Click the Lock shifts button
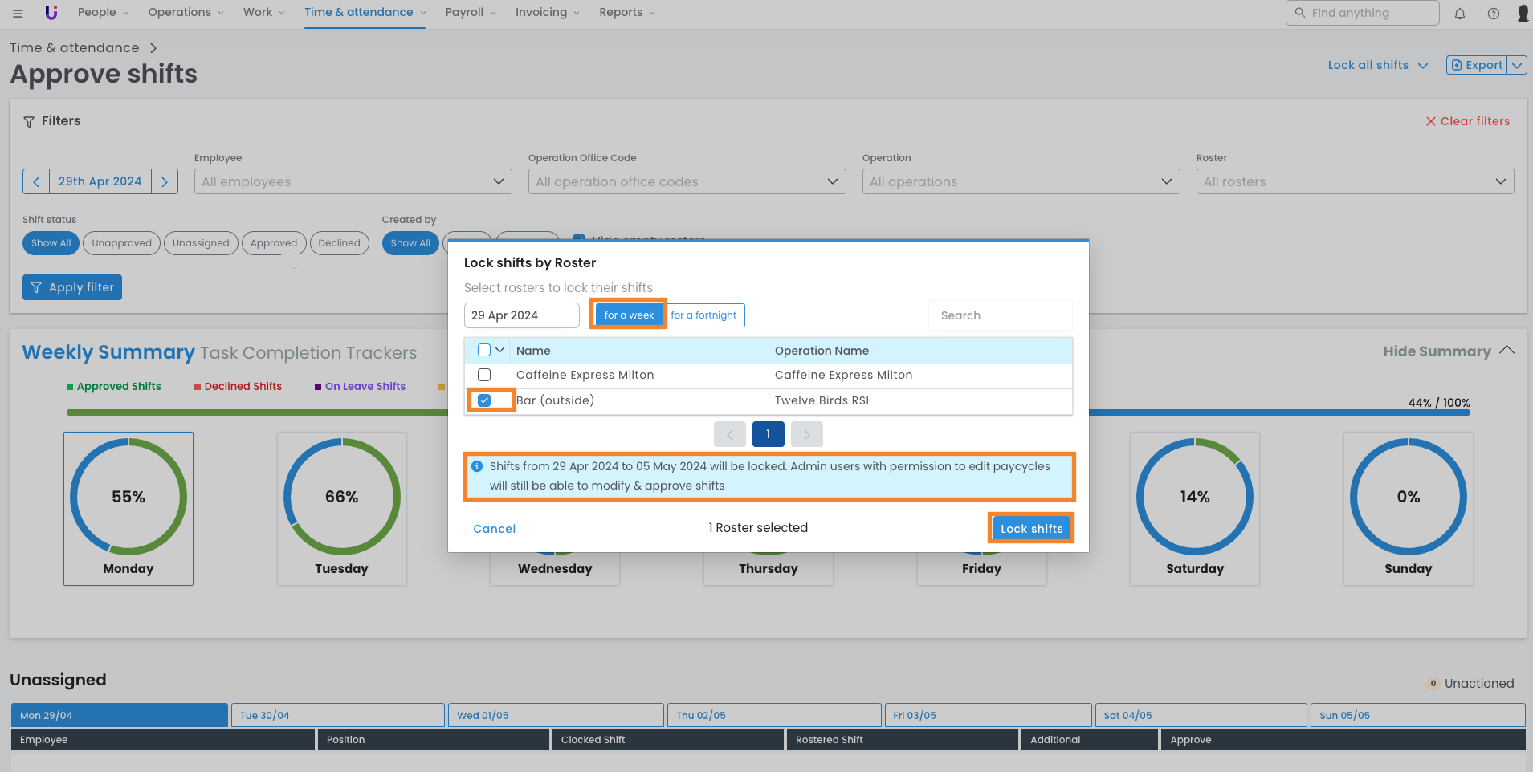1533x772 pixels. tap(1031, 529)
